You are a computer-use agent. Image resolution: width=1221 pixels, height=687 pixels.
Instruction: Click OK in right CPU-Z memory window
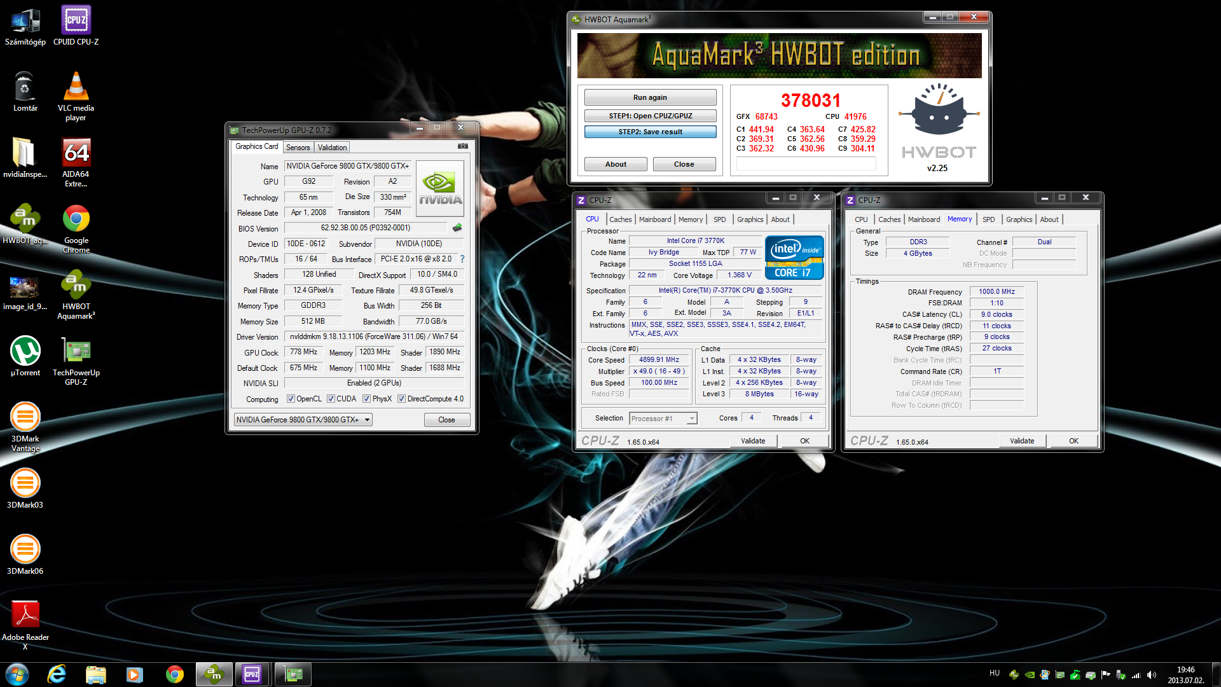pos(1073,441)
